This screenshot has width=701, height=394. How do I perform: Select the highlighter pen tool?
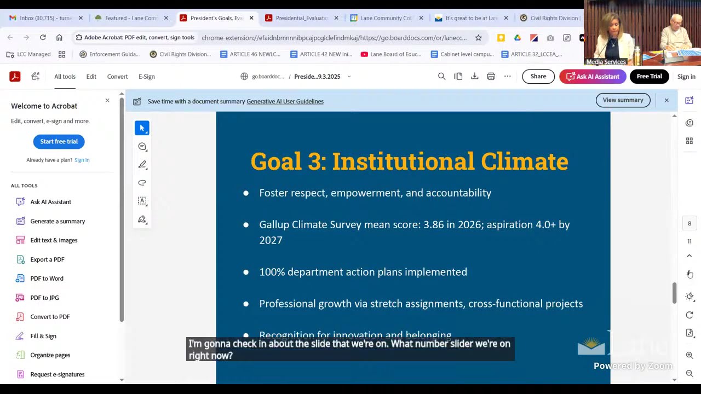click(142, 165)
